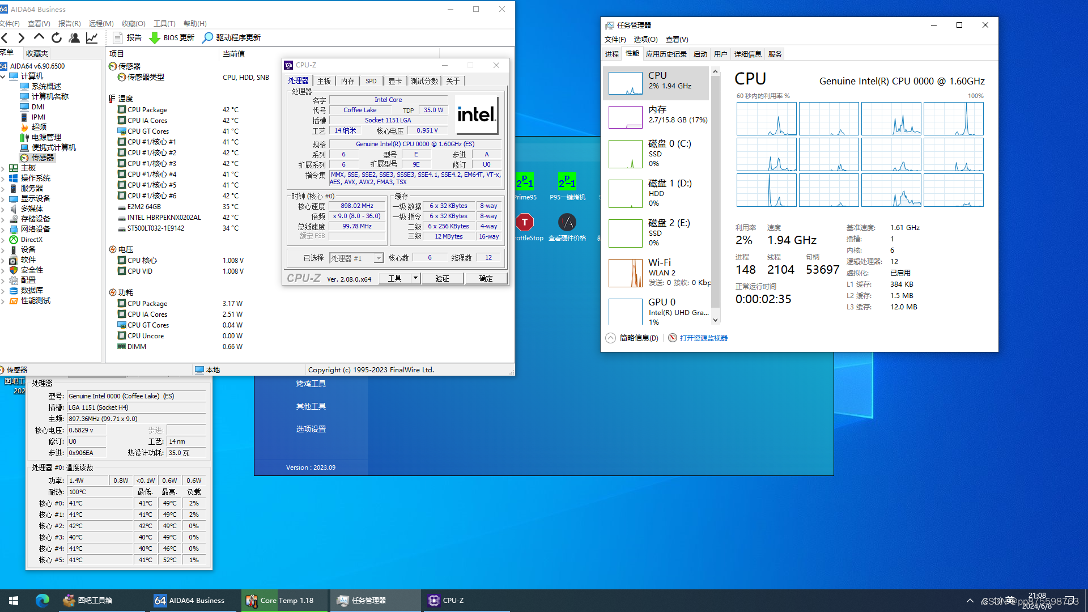Select 磁盘 0 (C:) in Task Manager
1088x612 pixels.
click(656, 153)
